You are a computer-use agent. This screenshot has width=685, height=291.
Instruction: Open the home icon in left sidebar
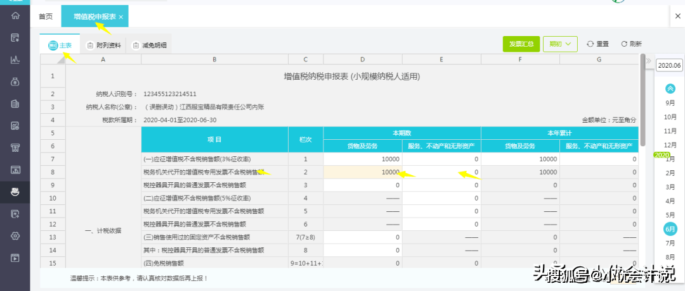(x=15, y=15)
